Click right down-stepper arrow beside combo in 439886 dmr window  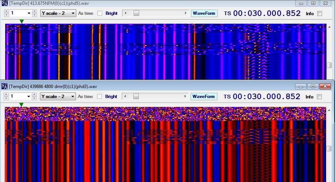34,98
